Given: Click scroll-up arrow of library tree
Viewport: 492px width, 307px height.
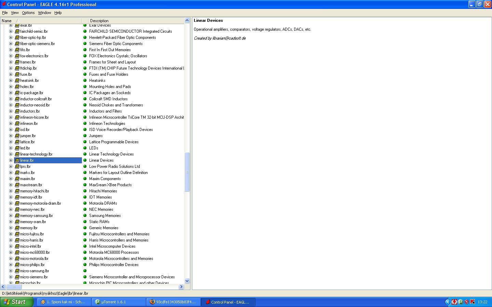Looking at the screenshot, I should point(187,20).
